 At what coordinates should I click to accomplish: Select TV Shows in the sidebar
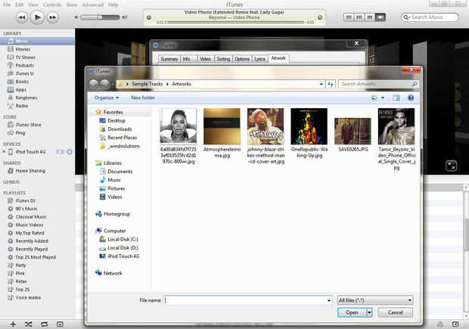pos(26,57)
